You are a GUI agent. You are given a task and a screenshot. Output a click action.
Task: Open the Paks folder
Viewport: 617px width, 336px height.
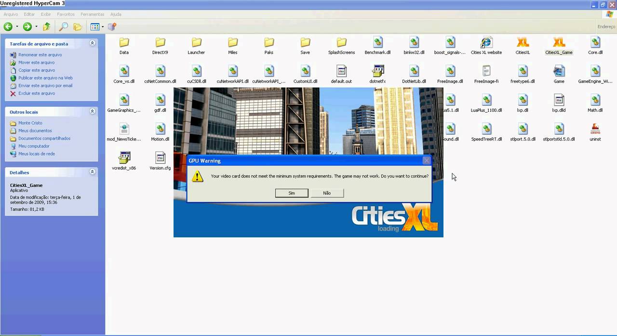pyautogui.click(x=269, y=46)
